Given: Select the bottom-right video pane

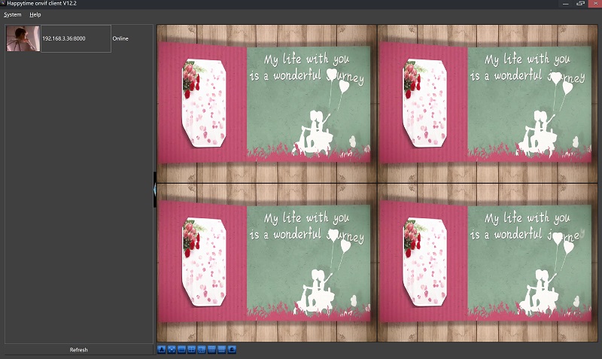Looking at the screenshot, I should pos(487,263).
